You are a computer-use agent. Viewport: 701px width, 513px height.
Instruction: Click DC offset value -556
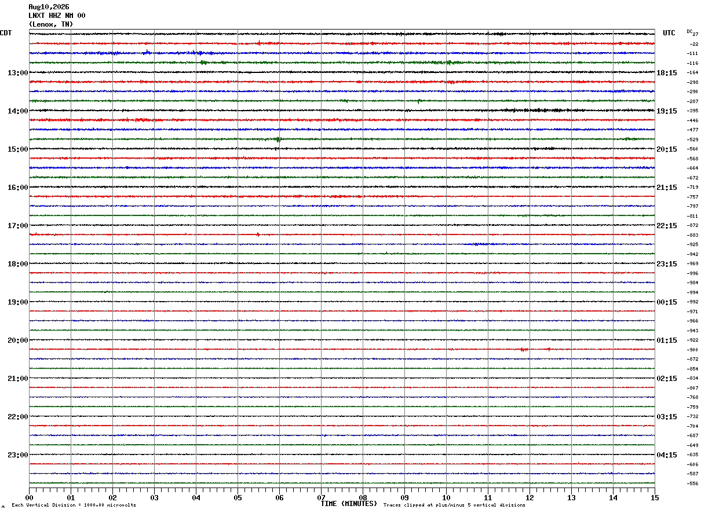(692, 483)
